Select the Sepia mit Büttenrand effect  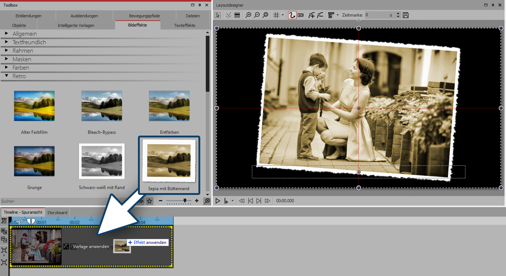169,165
